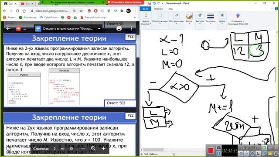Open the Файл menu in Paint

pos(145,9)
